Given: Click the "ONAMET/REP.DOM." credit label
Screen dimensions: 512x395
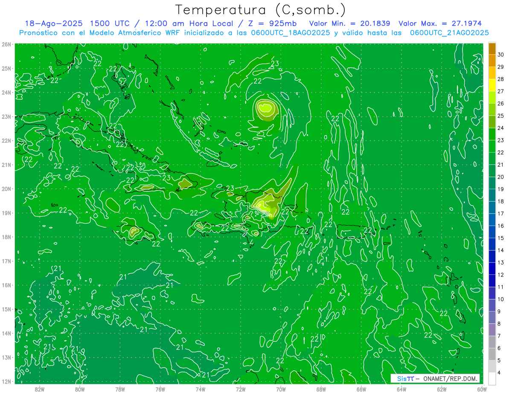Looking at the screenshot, I should coord(450,379).
